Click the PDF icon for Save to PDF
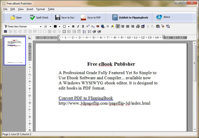The width and height of the screenshot is (199, 138). tap(83, 18)
